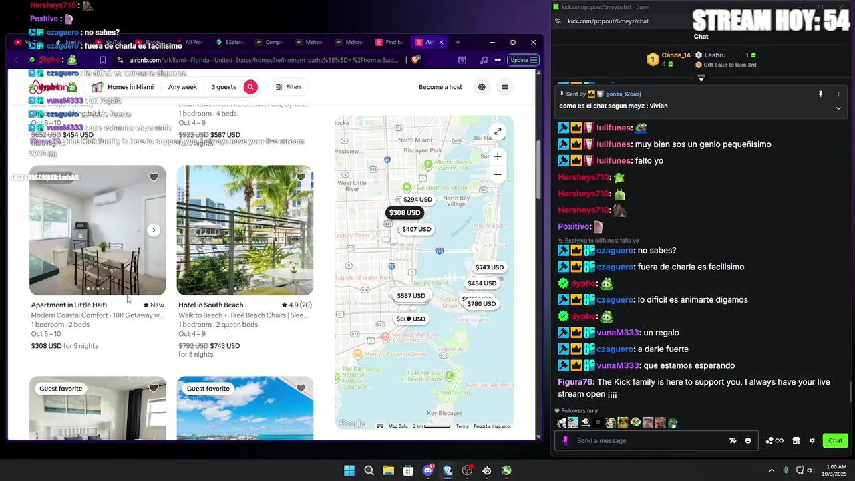The image size is (855, 481).
Task: Bookmark the Airbnb page
Action: coord(102,60)
